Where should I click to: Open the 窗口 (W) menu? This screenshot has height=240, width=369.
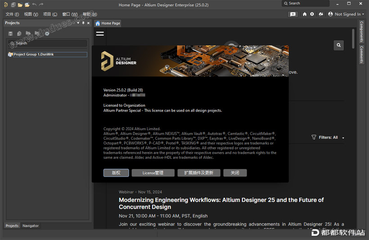click(x=70, y=14)
